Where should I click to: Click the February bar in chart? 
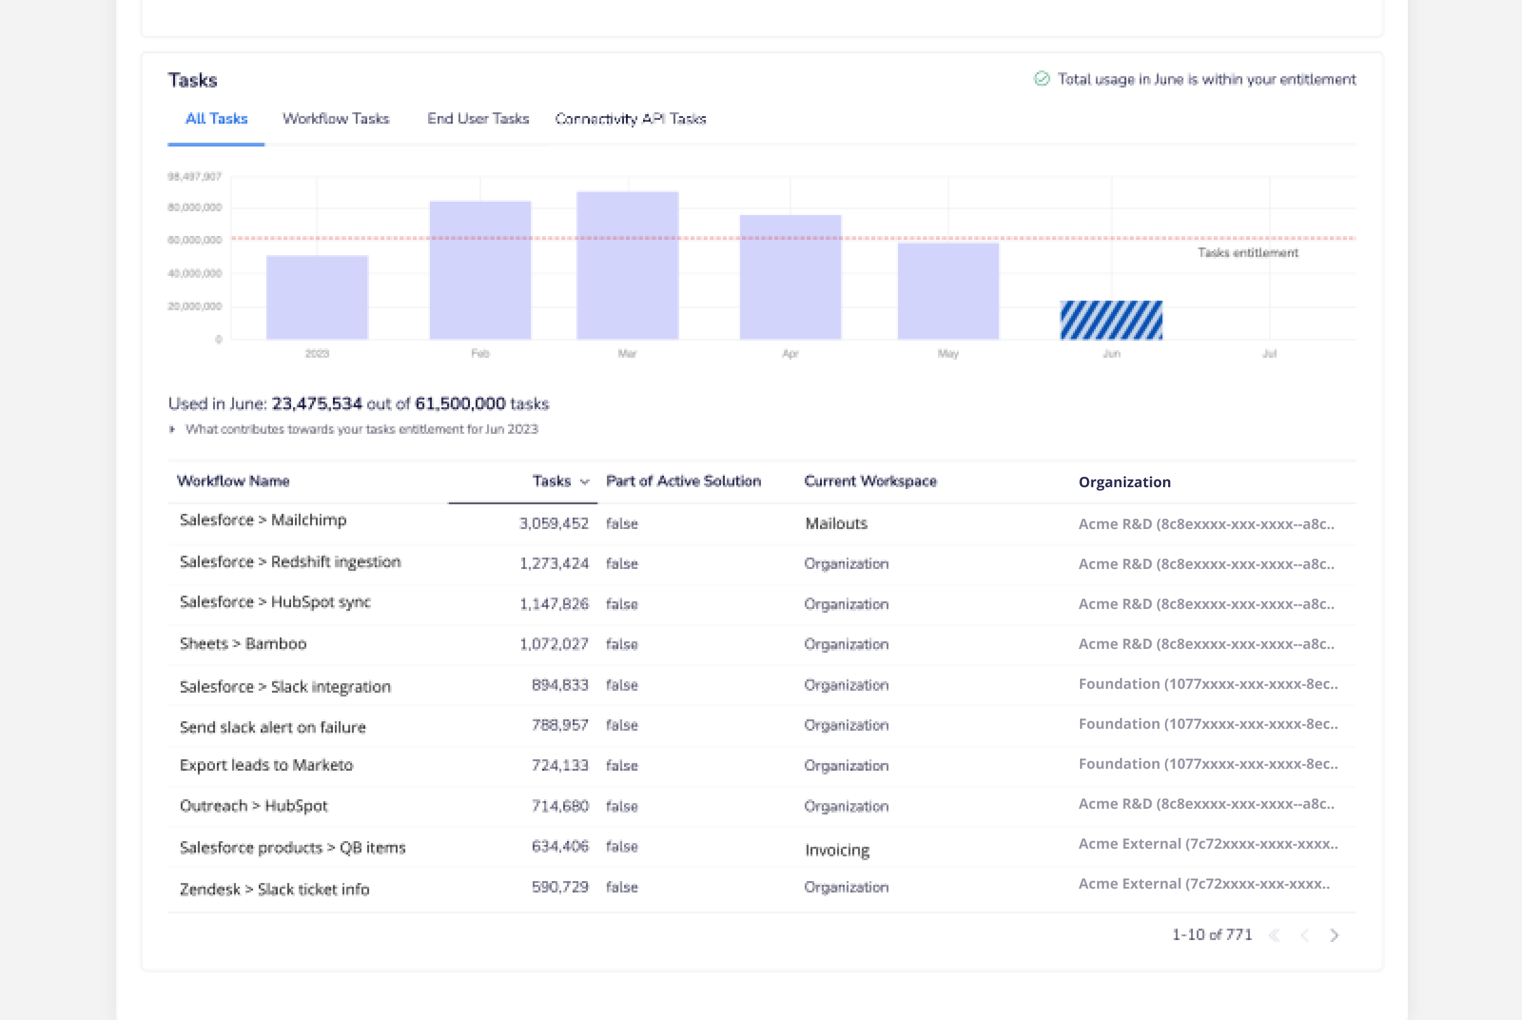point(480,270)
